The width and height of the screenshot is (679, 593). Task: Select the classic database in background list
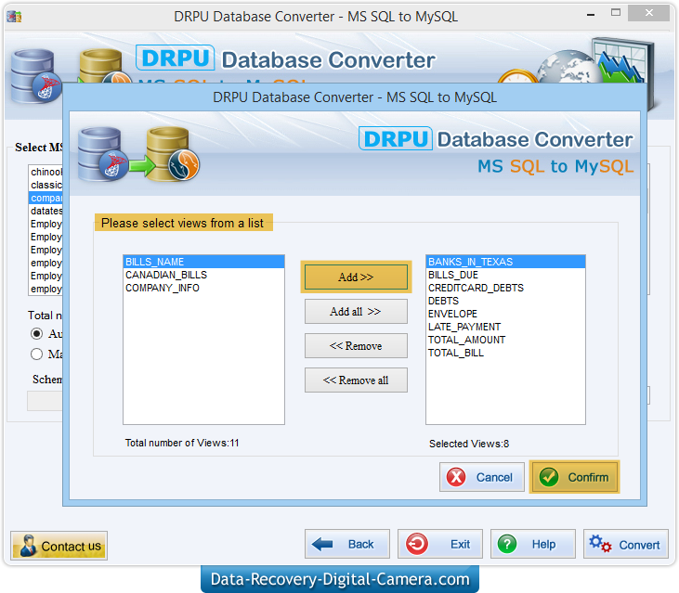coord(46,185)
